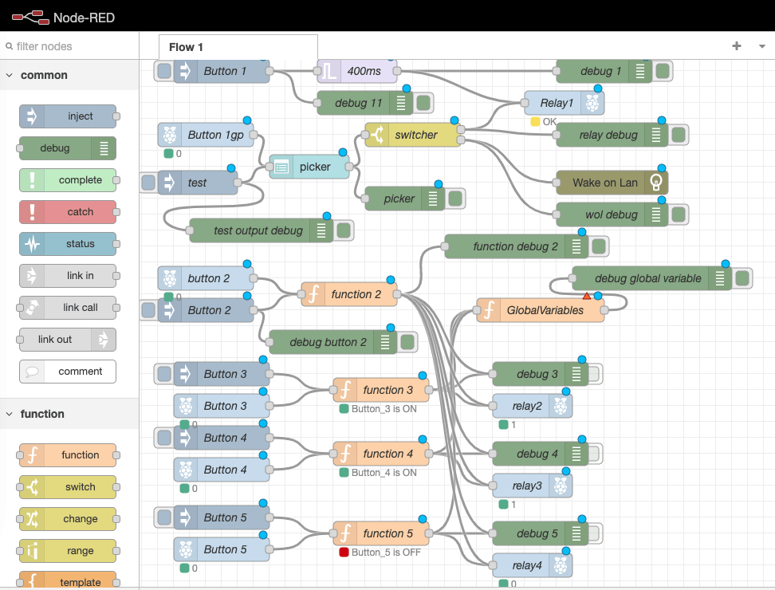Select the debug button 2 node
The image size is (775, 590).
(x=333, y=342)
